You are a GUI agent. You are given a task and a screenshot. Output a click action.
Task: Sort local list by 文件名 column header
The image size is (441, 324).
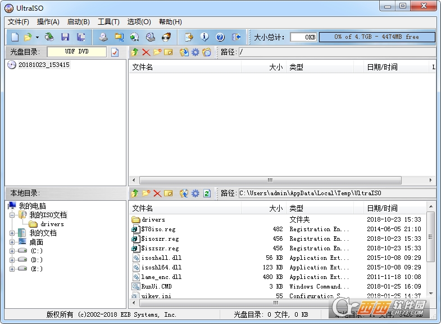pos(185,208)
